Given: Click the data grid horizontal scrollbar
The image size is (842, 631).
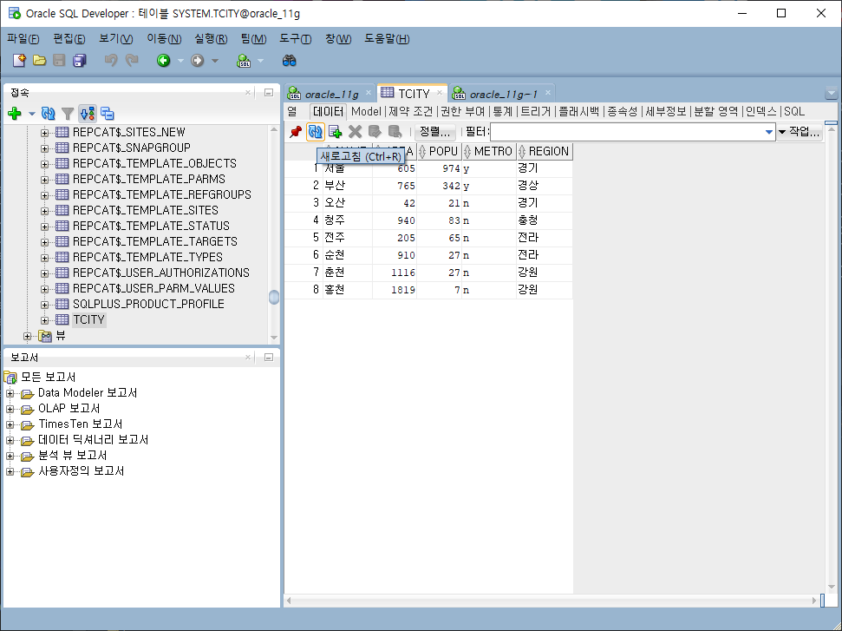Looking at the screenshot, I should [x=552, y=601].
